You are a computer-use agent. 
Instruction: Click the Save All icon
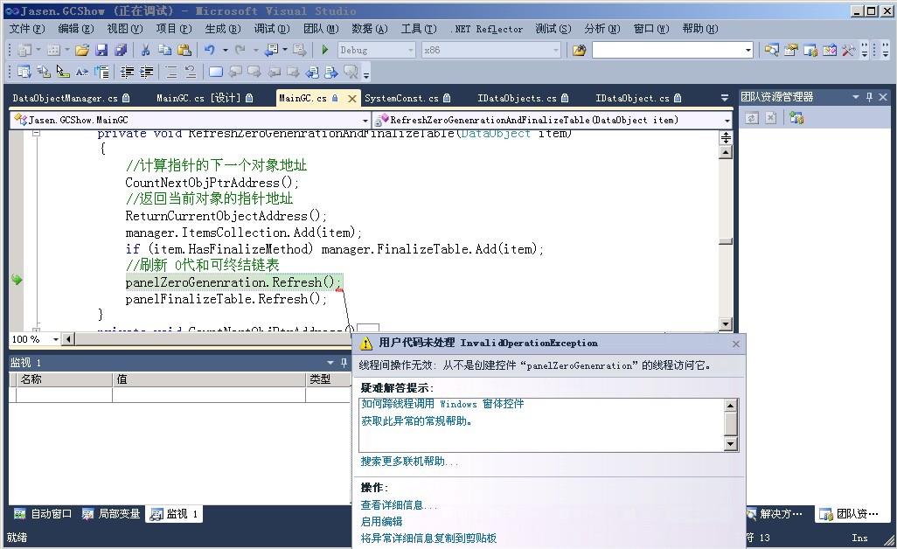coord(121,51)
